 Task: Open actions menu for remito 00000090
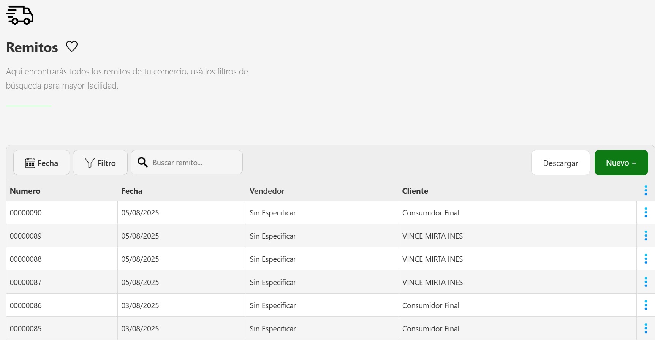click(x=646, y=213)
